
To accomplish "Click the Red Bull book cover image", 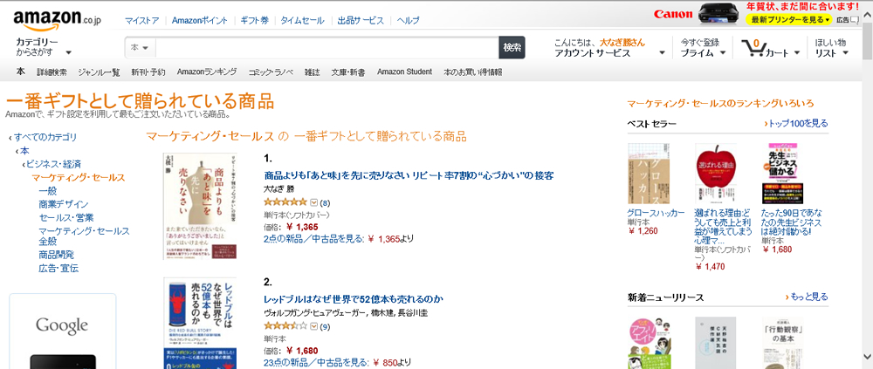I will click(x=200, y=323).
